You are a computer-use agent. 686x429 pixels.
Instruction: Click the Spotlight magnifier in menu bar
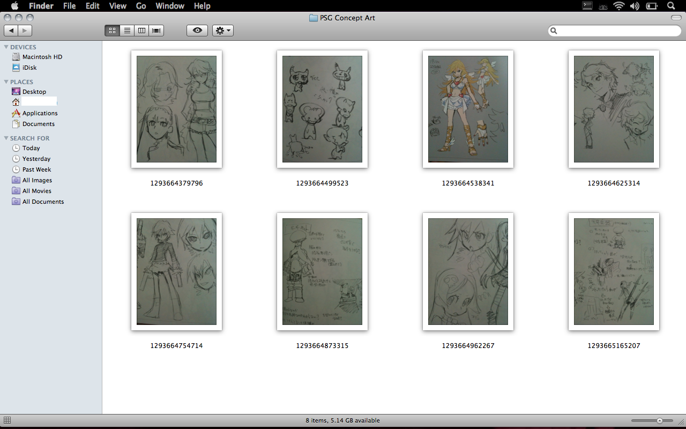pos(671,6)
